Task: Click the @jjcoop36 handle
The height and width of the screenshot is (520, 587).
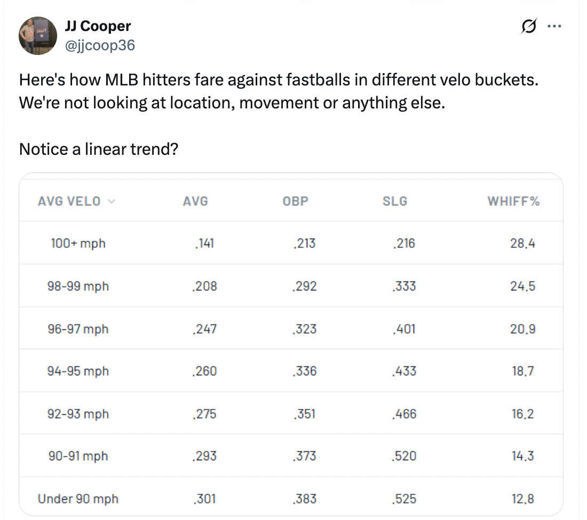Action: pyautogui.click(x=100, y=45)
